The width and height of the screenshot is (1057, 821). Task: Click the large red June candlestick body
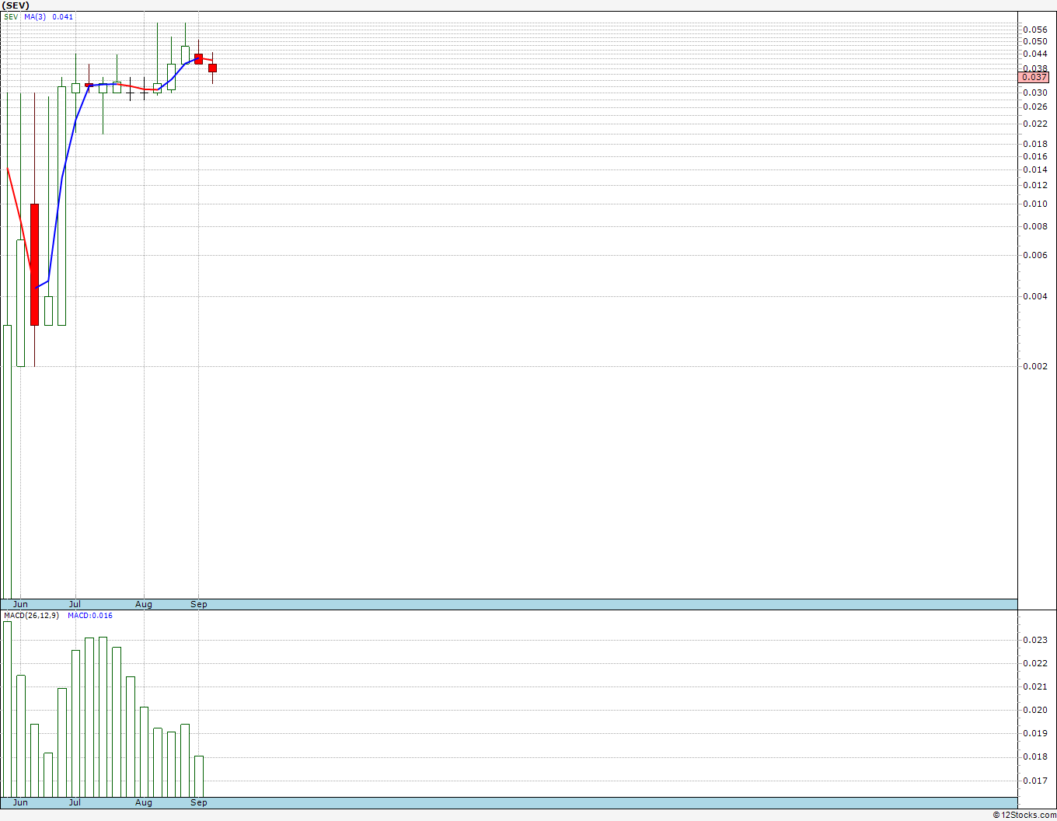pyautogui.click(x=34, y=264)
